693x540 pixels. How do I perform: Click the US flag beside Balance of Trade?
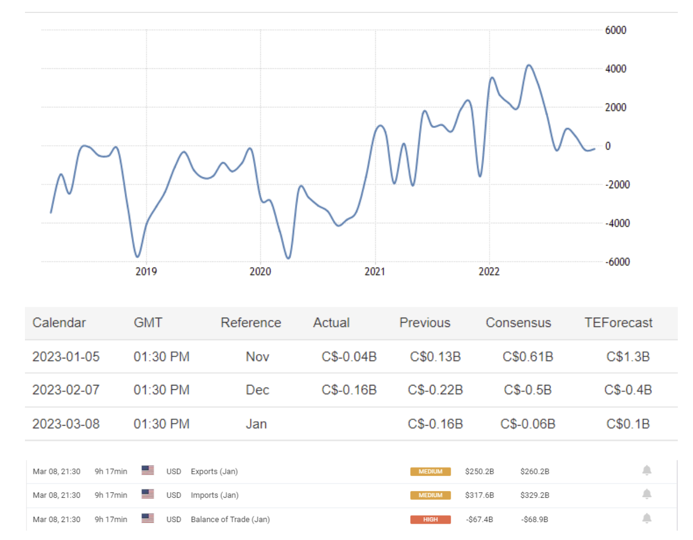pos(147,519)
